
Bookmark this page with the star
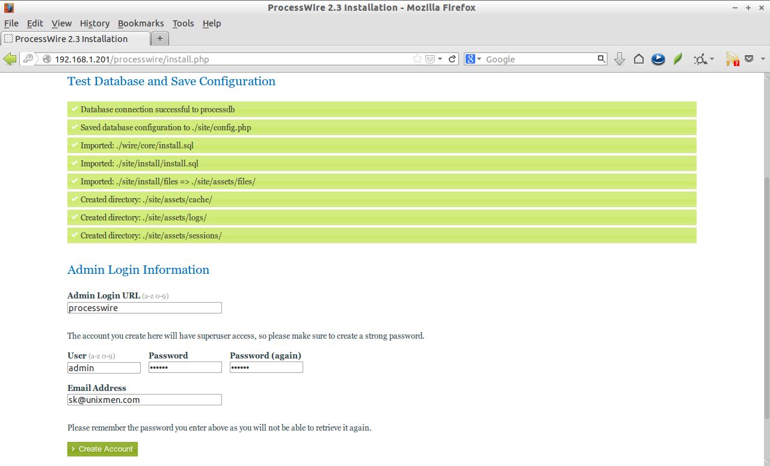(x=417, y=59)
